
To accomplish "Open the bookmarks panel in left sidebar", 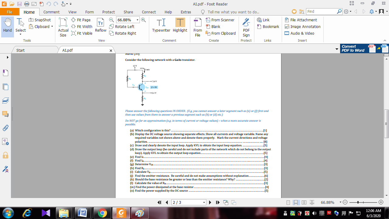I will (x=5, y=73).
